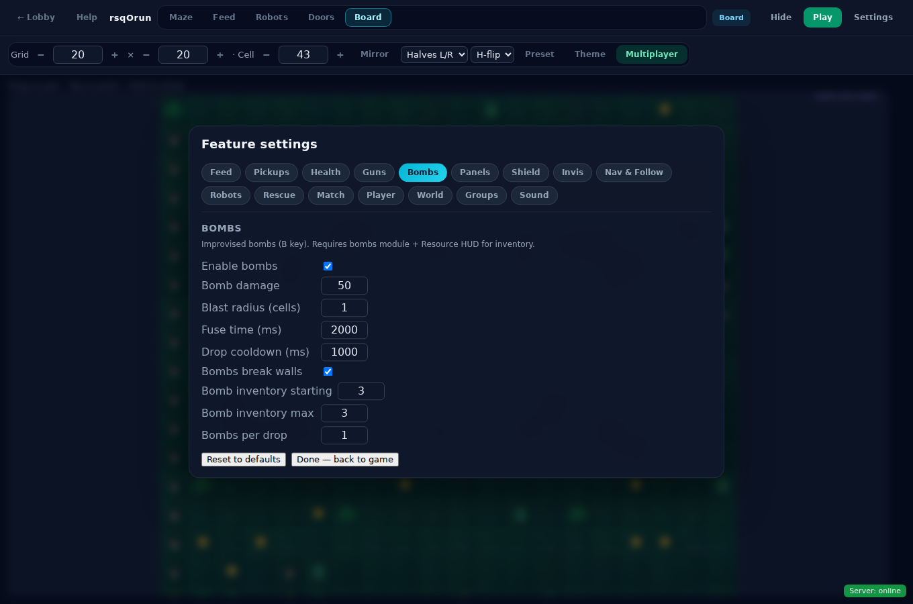The image size is (913, 604).
Task: Click the Board badge beside the Hide button
Action: click(x=732, y=18)
